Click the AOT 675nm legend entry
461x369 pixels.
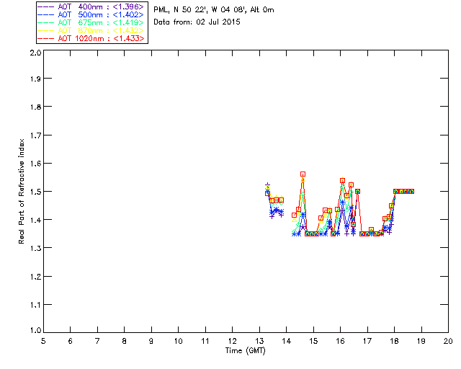(x=91, y=22)
